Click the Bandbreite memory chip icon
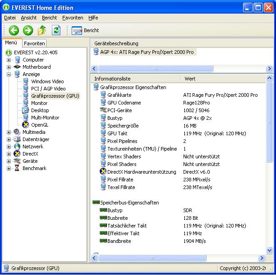Screen dimensions: 276x275 point(103,241)
